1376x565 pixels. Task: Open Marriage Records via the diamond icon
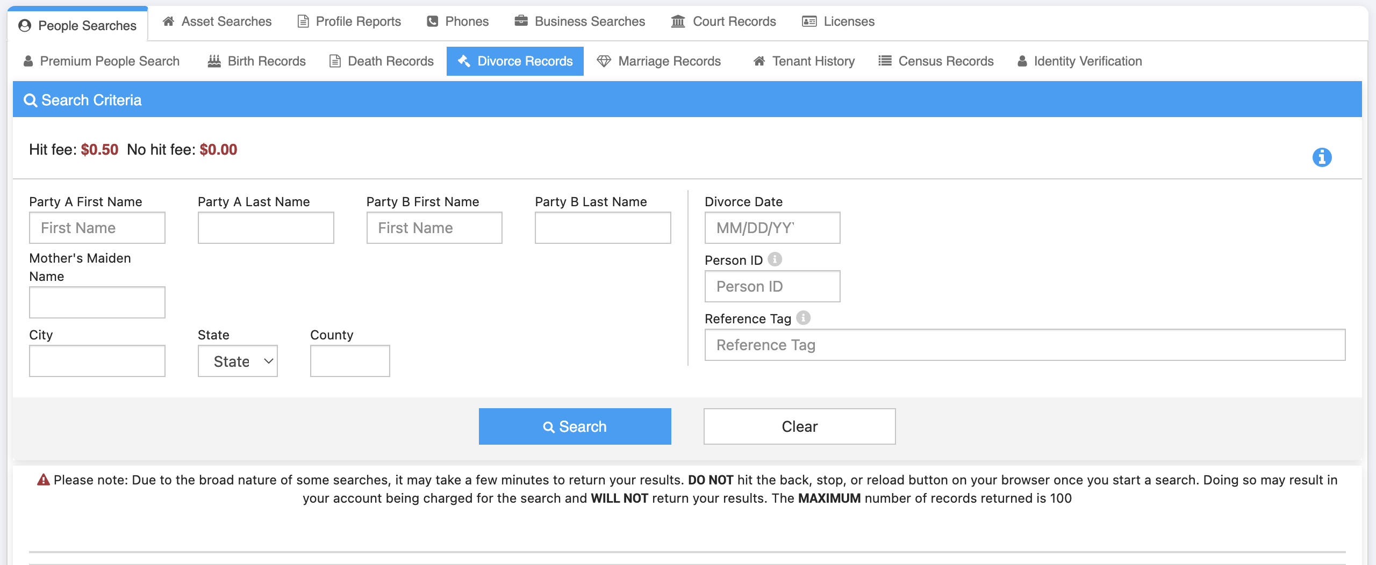[604, 61]
